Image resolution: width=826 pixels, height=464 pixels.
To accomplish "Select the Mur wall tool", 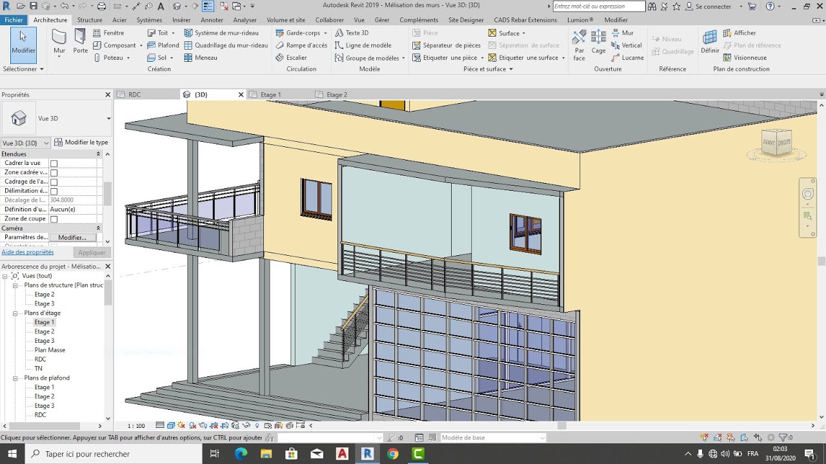I will pyautogui.click(x=59, y=43).
